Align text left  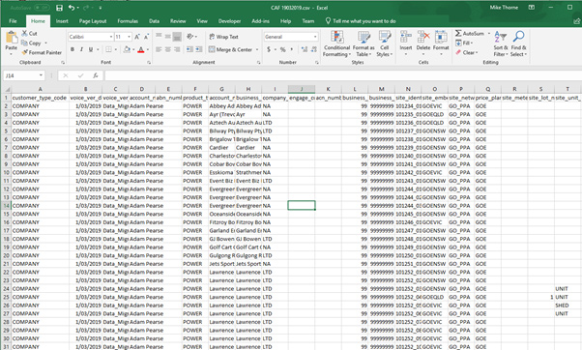pos(159,49)
